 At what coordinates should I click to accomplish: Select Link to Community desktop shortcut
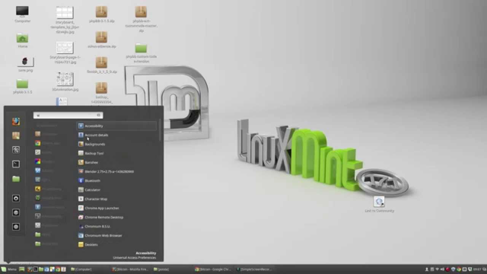pyautogui.click(x=379, y=204)
